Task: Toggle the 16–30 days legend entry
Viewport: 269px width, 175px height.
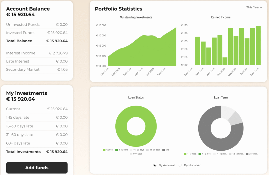Action: [137, 150]
